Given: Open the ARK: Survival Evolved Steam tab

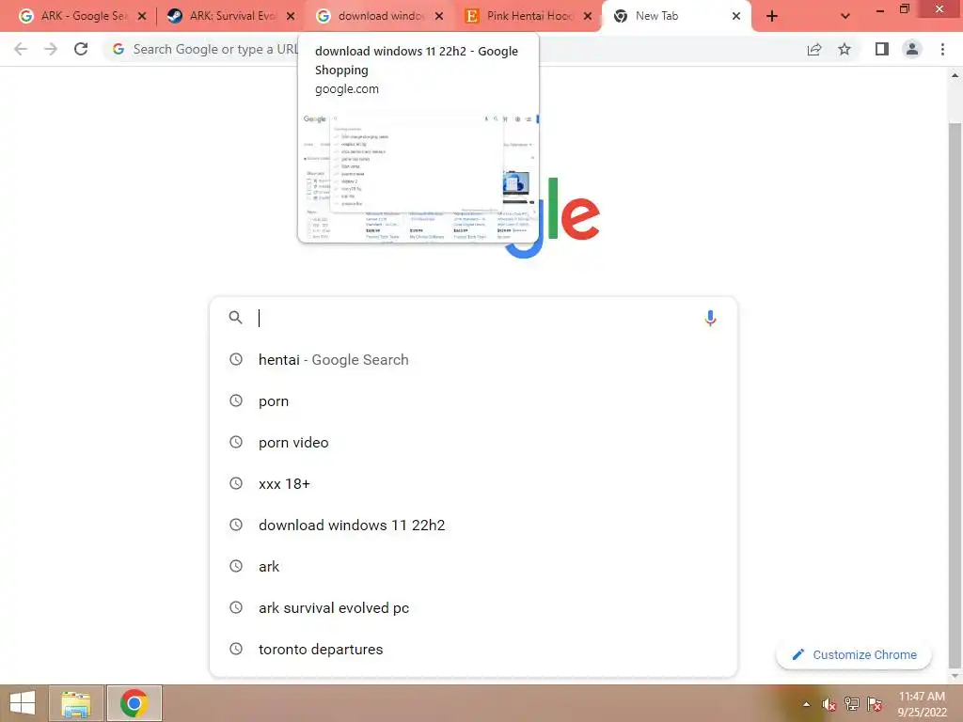Looking at the screenshot, I should 230,16.
